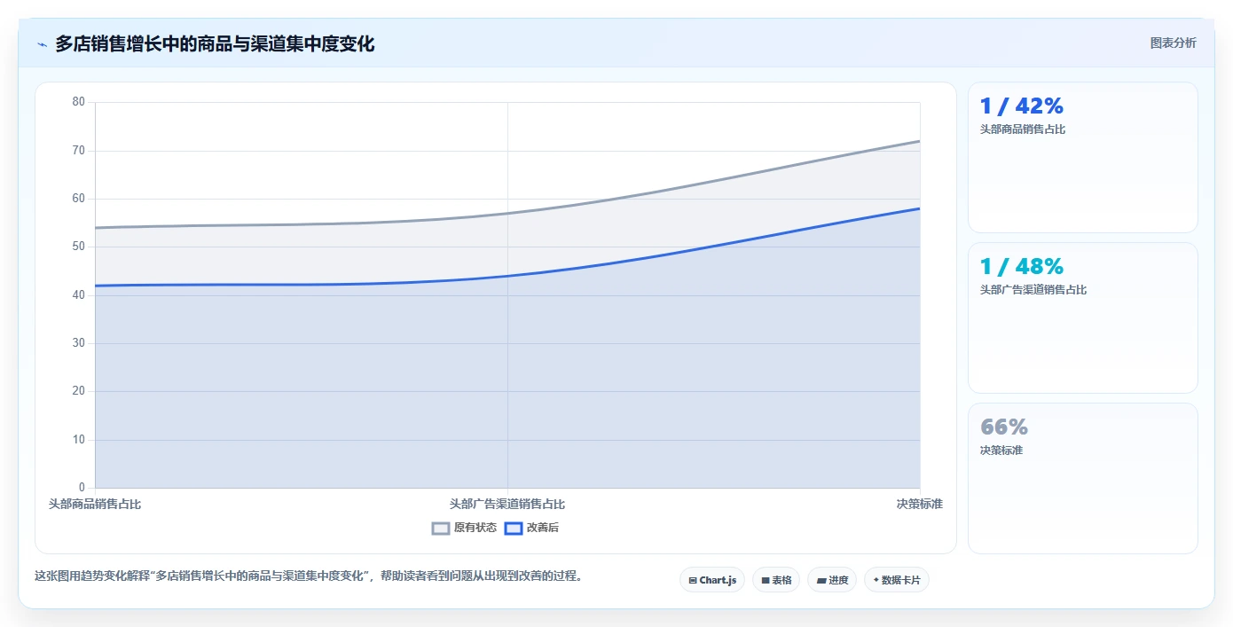Click the 1 / 48% value text
The height and width of the screenshot is (627, 1233).
coord(1021,266)
